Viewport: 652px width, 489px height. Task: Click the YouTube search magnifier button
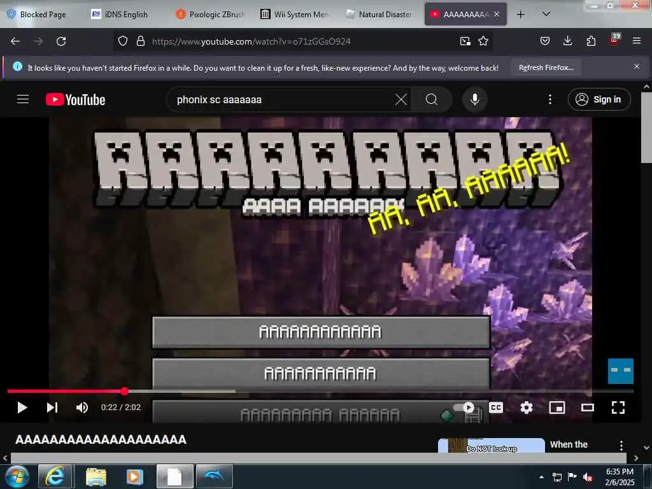tap(432, 99)
